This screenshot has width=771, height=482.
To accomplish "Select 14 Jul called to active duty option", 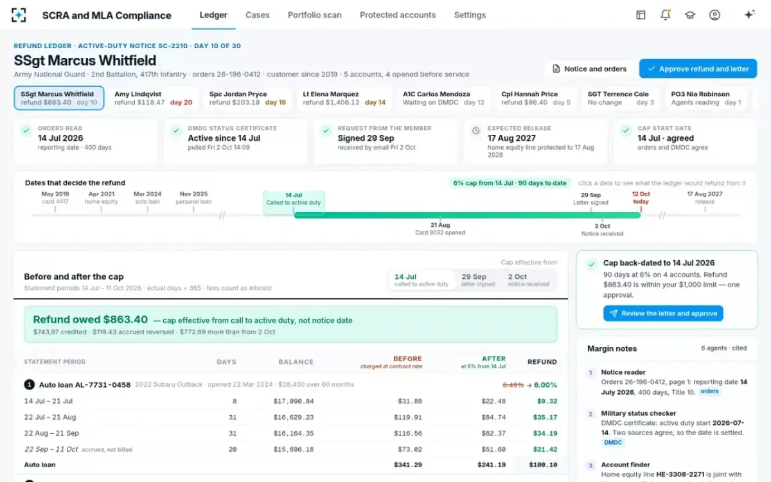I will click(x=421, y=280).
